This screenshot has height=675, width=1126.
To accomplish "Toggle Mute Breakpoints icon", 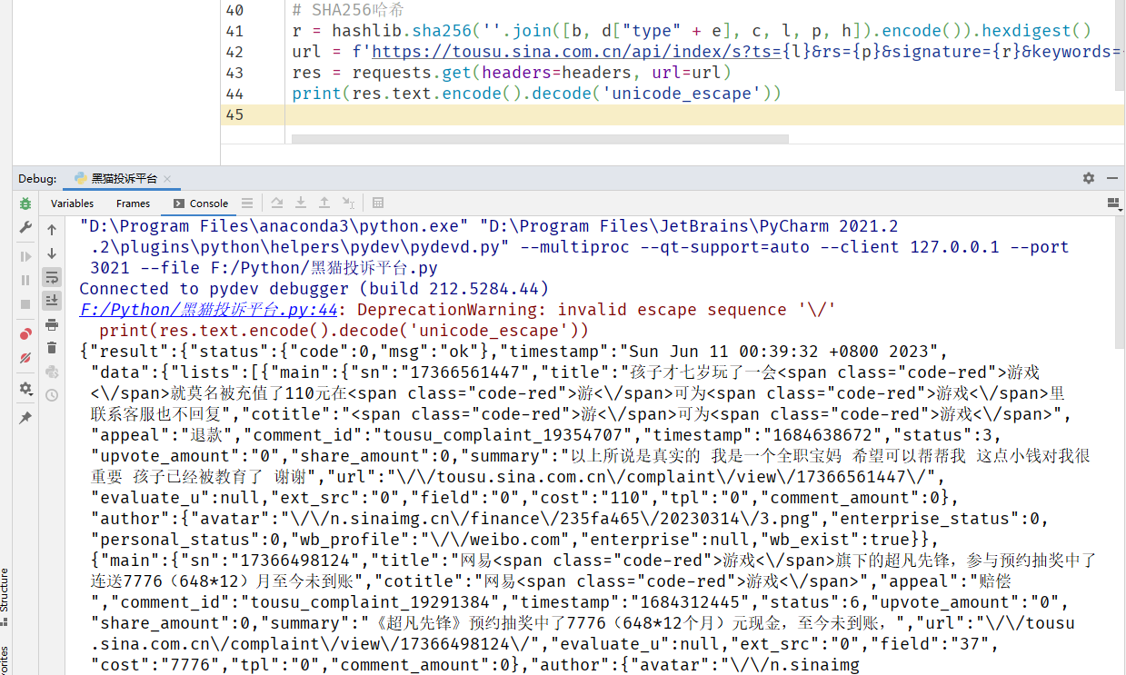I will pyautogui.click(x=25, y=357).
